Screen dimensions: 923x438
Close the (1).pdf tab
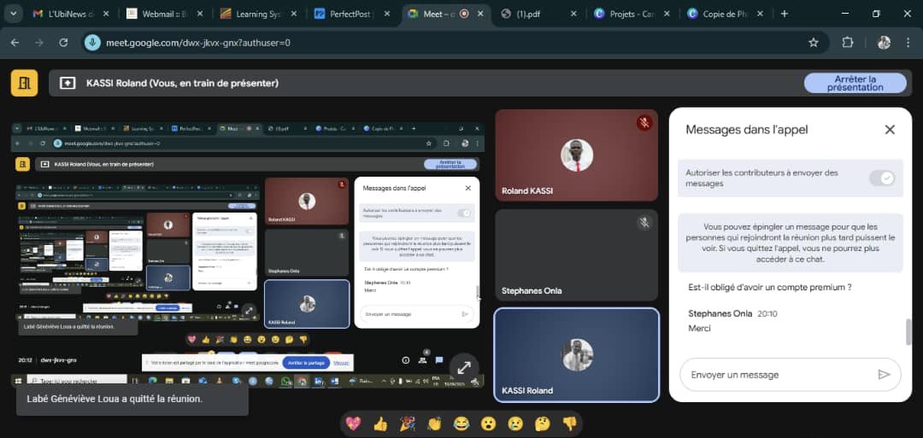tap(573, 14)
